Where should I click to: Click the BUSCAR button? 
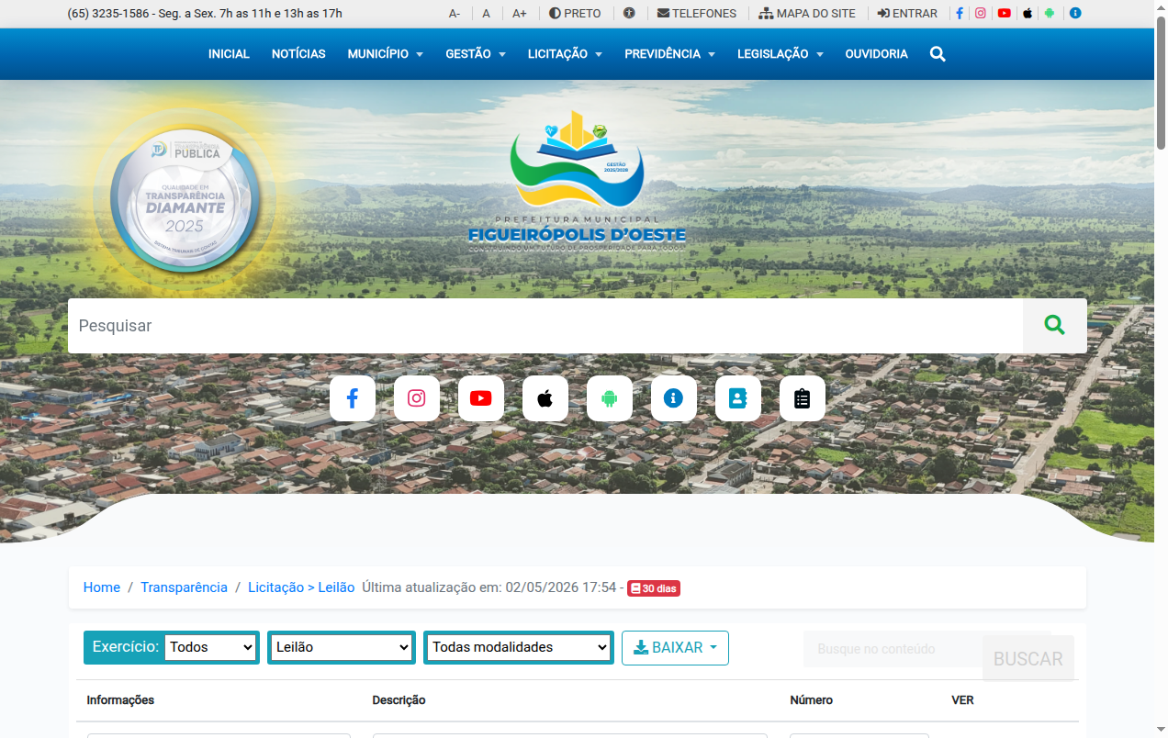tap(1028, 659)
